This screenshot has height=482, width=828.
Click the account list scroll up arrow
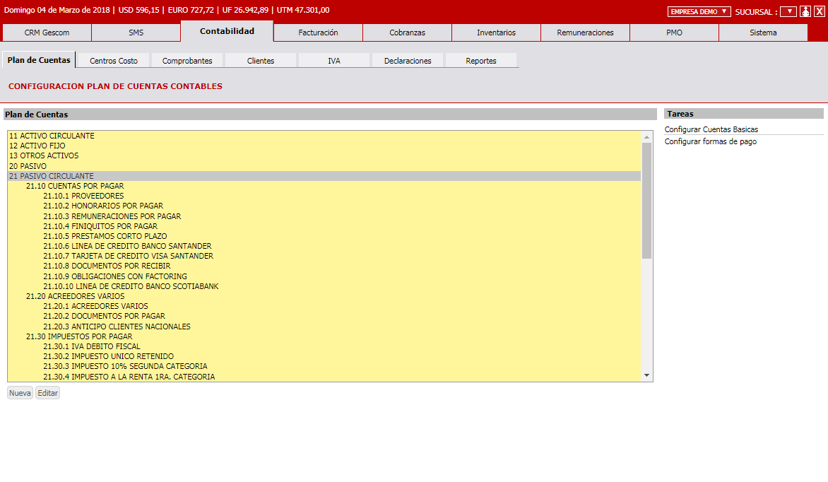coord(646,136)
